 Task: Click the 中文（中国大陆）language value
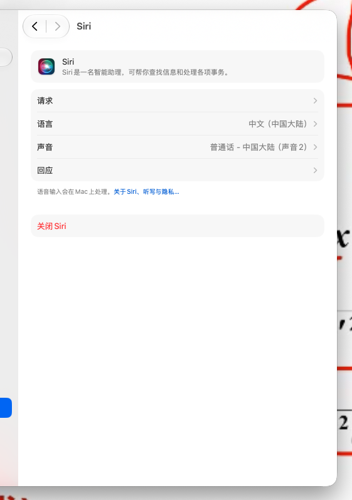[278, 124]
